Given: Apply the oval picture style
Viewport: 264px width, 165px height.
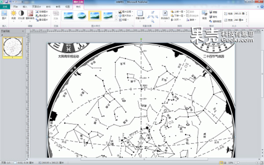Looking at the screenshot, I should (81, 16).
